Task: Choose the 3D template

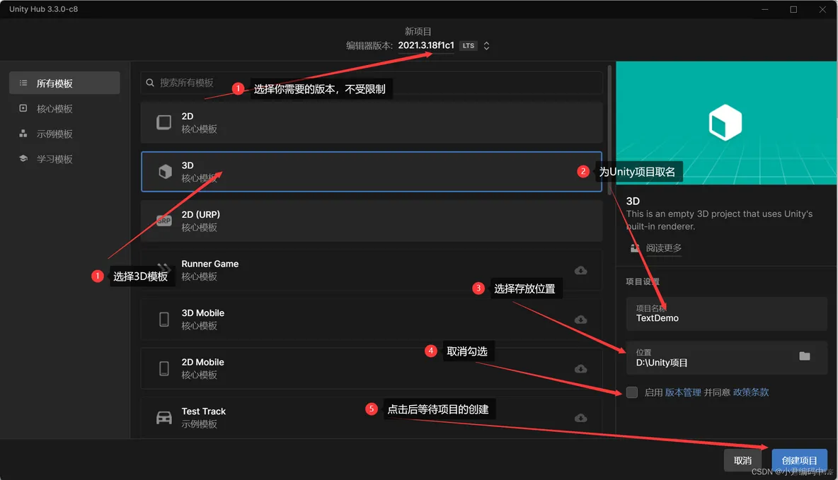Action: pos(372,171)
